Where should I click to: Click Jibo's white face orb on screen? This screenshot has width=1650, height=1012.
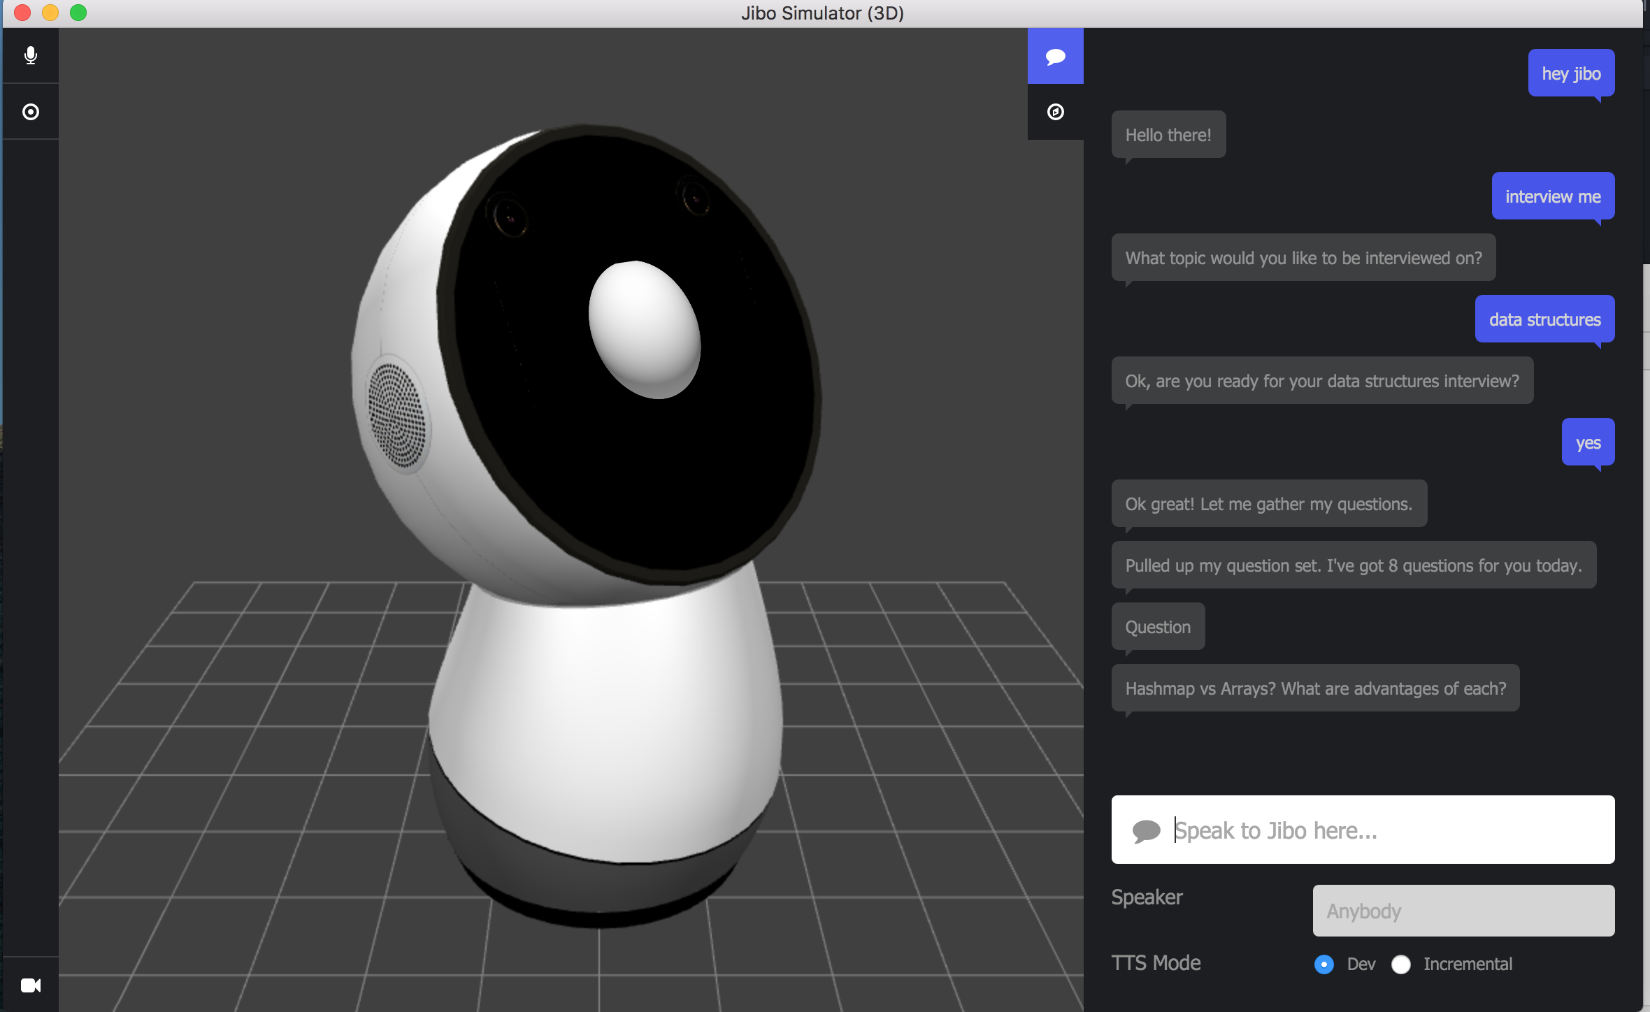point(644,330)
